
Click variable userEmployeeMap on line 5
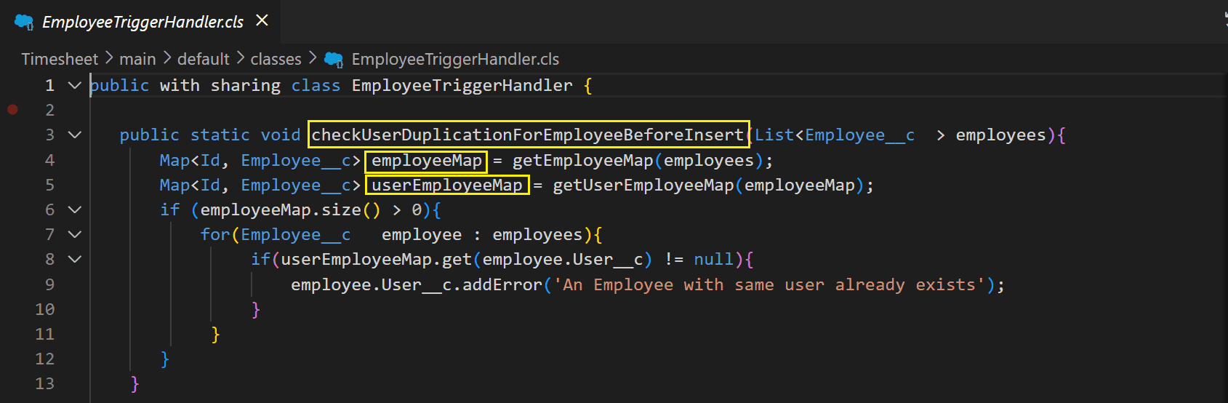click(x=447, y=185)
